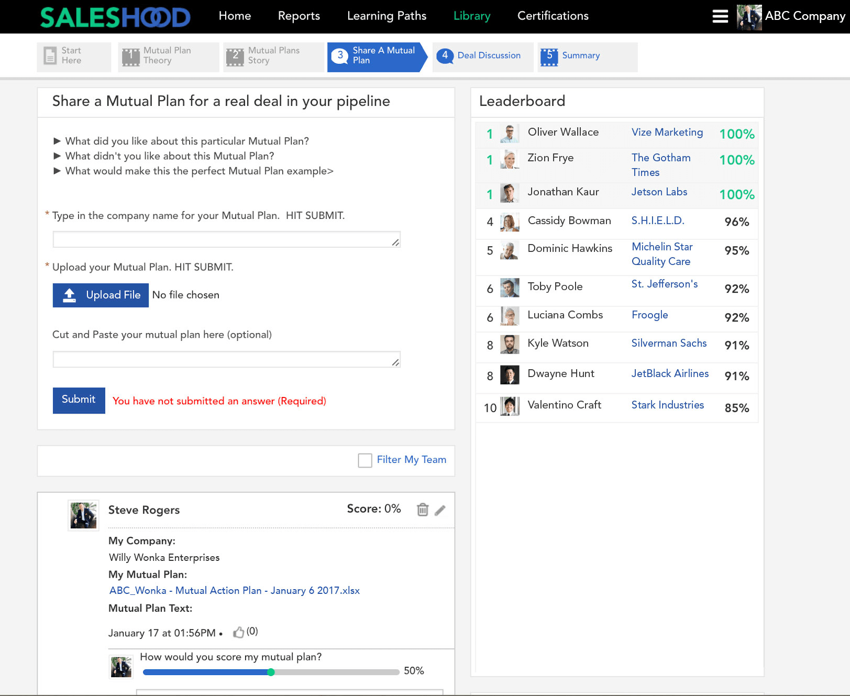Click the SalesHood logo
The height and width of the screenshot is (696, 850).
click(x=115, y=17)
